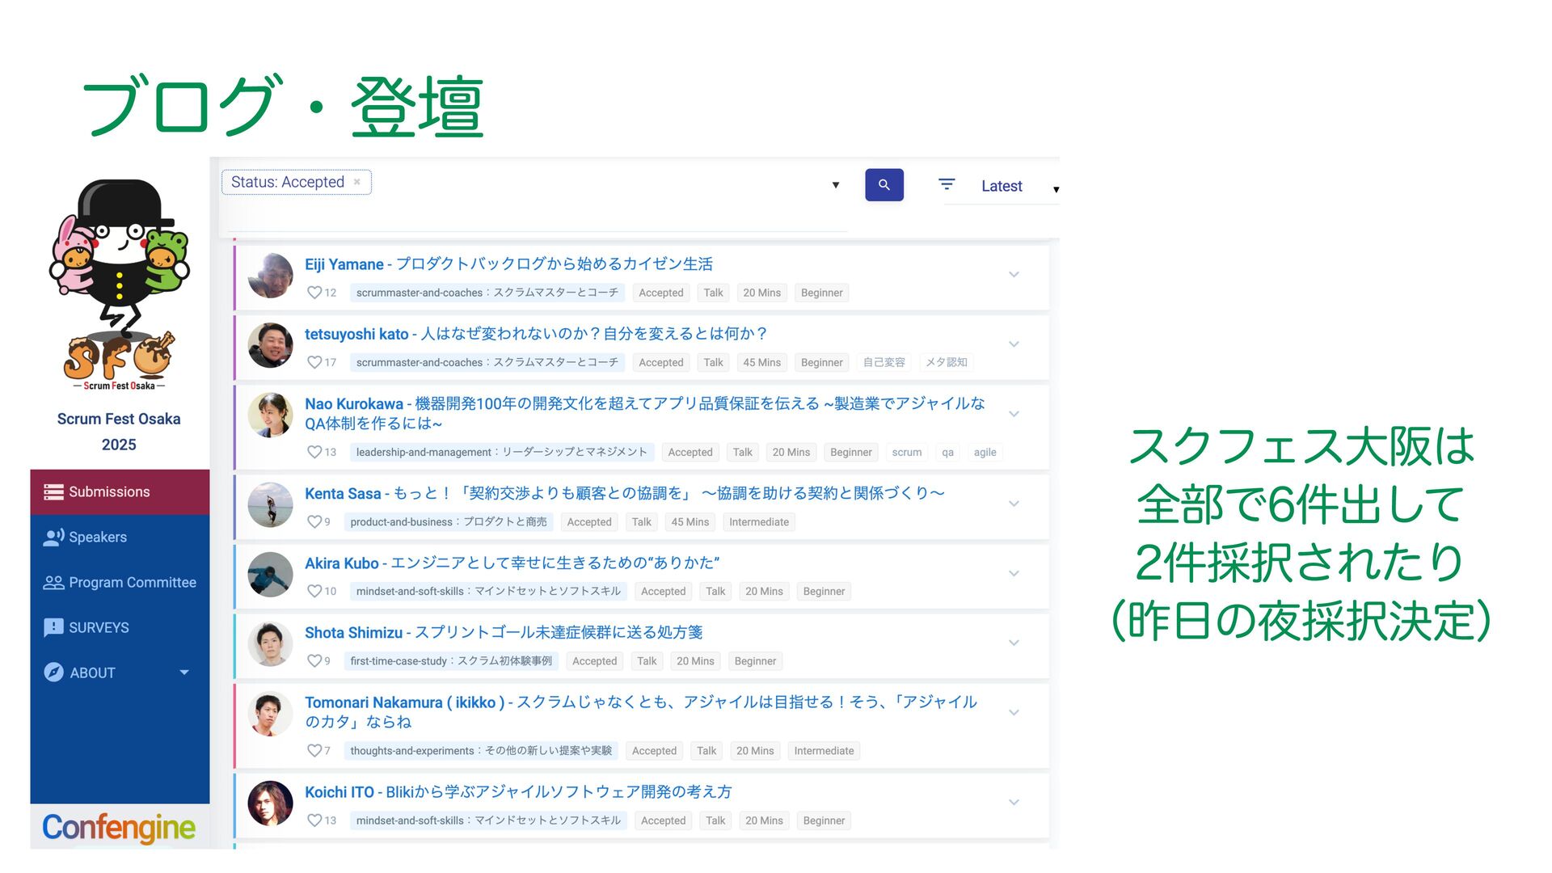Viewport: 1552px width, 873px height.
Task: Expand the Akira Kubo submission chevron
Action: tap(1014, 573)
